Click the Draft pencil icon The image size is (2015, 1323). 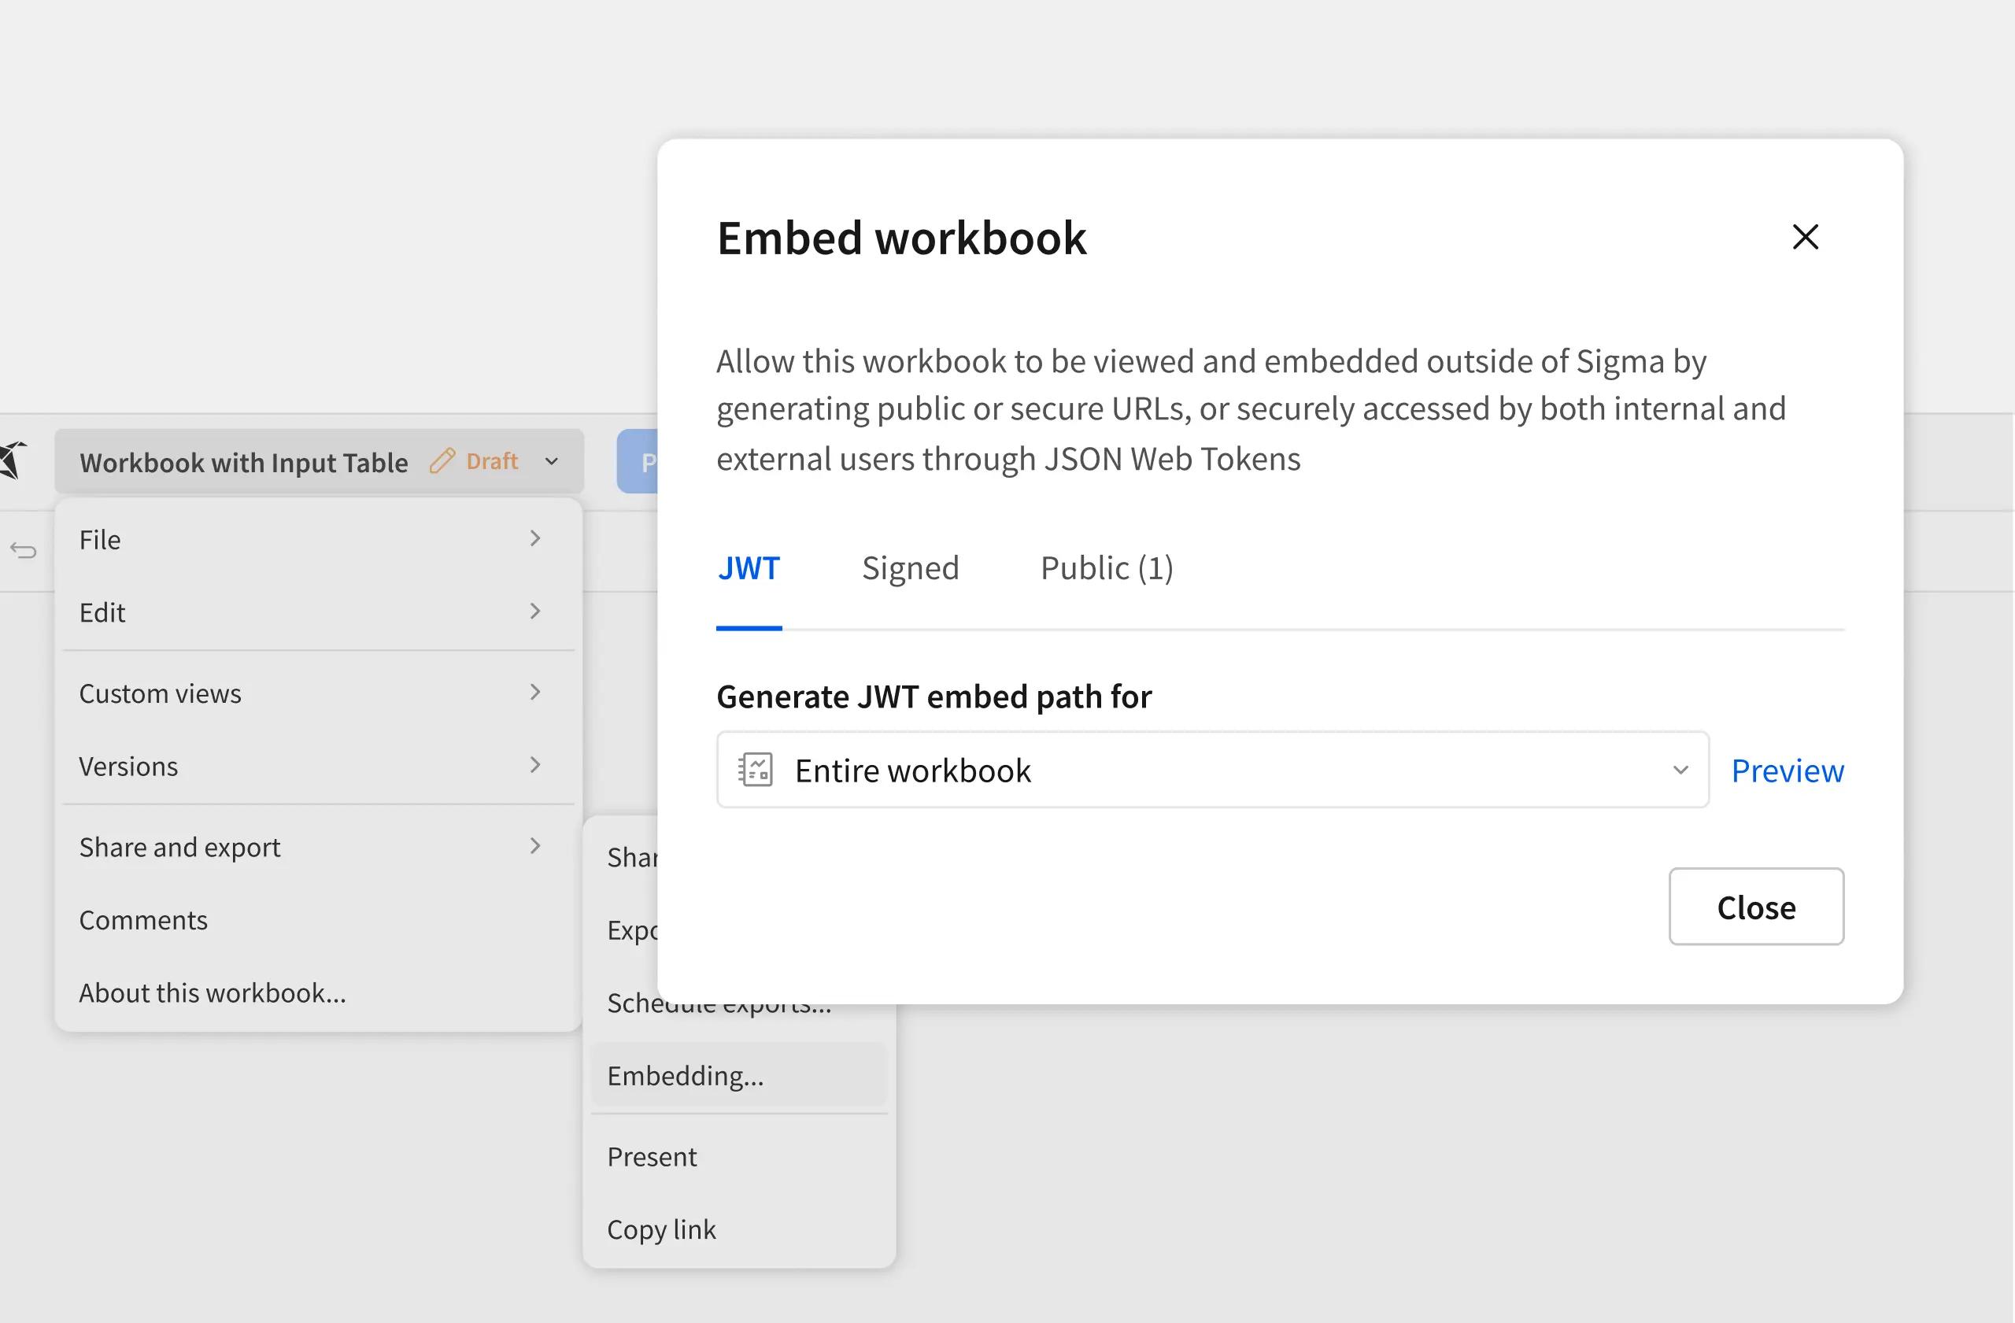click(442, 461)
